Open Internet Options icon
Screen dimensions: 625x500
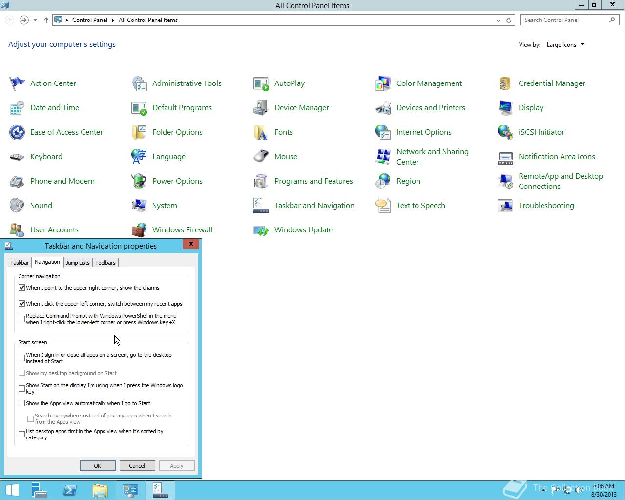point(383,132)
